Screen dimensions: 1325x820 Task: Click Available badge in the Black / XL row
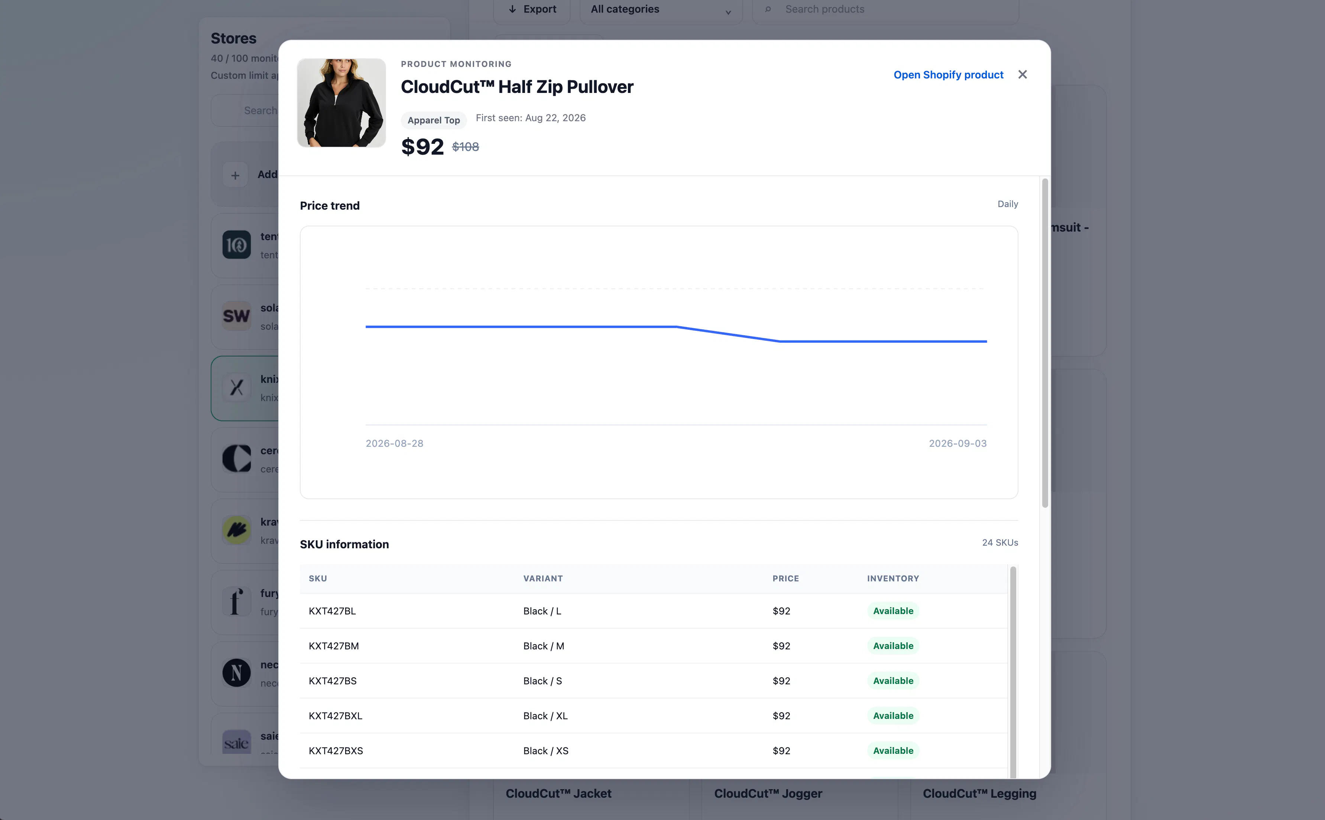click(893, 716)
